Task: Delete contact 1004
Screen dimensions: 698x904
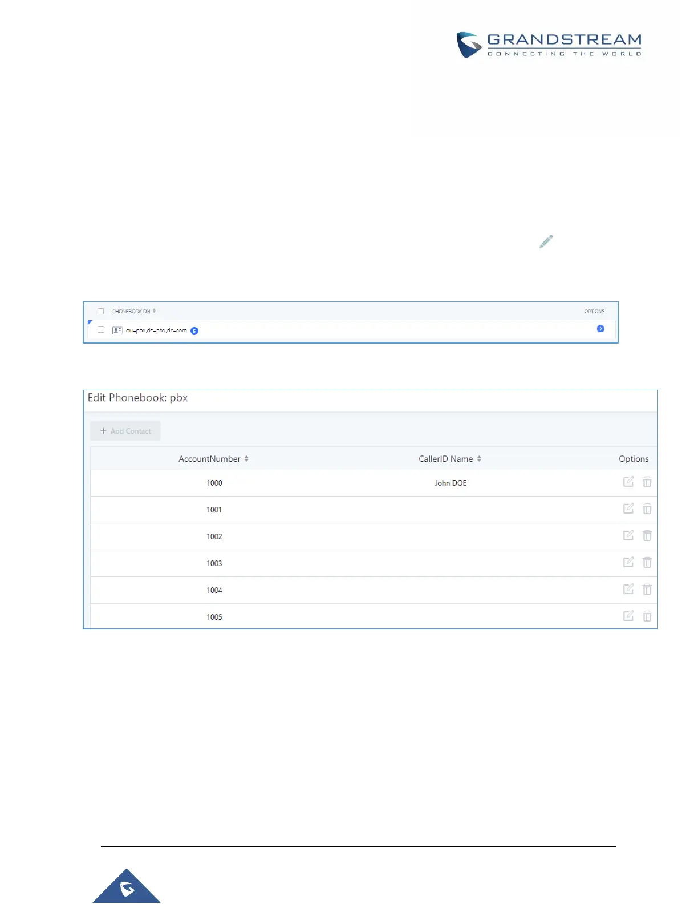Action: click(647, 589)
